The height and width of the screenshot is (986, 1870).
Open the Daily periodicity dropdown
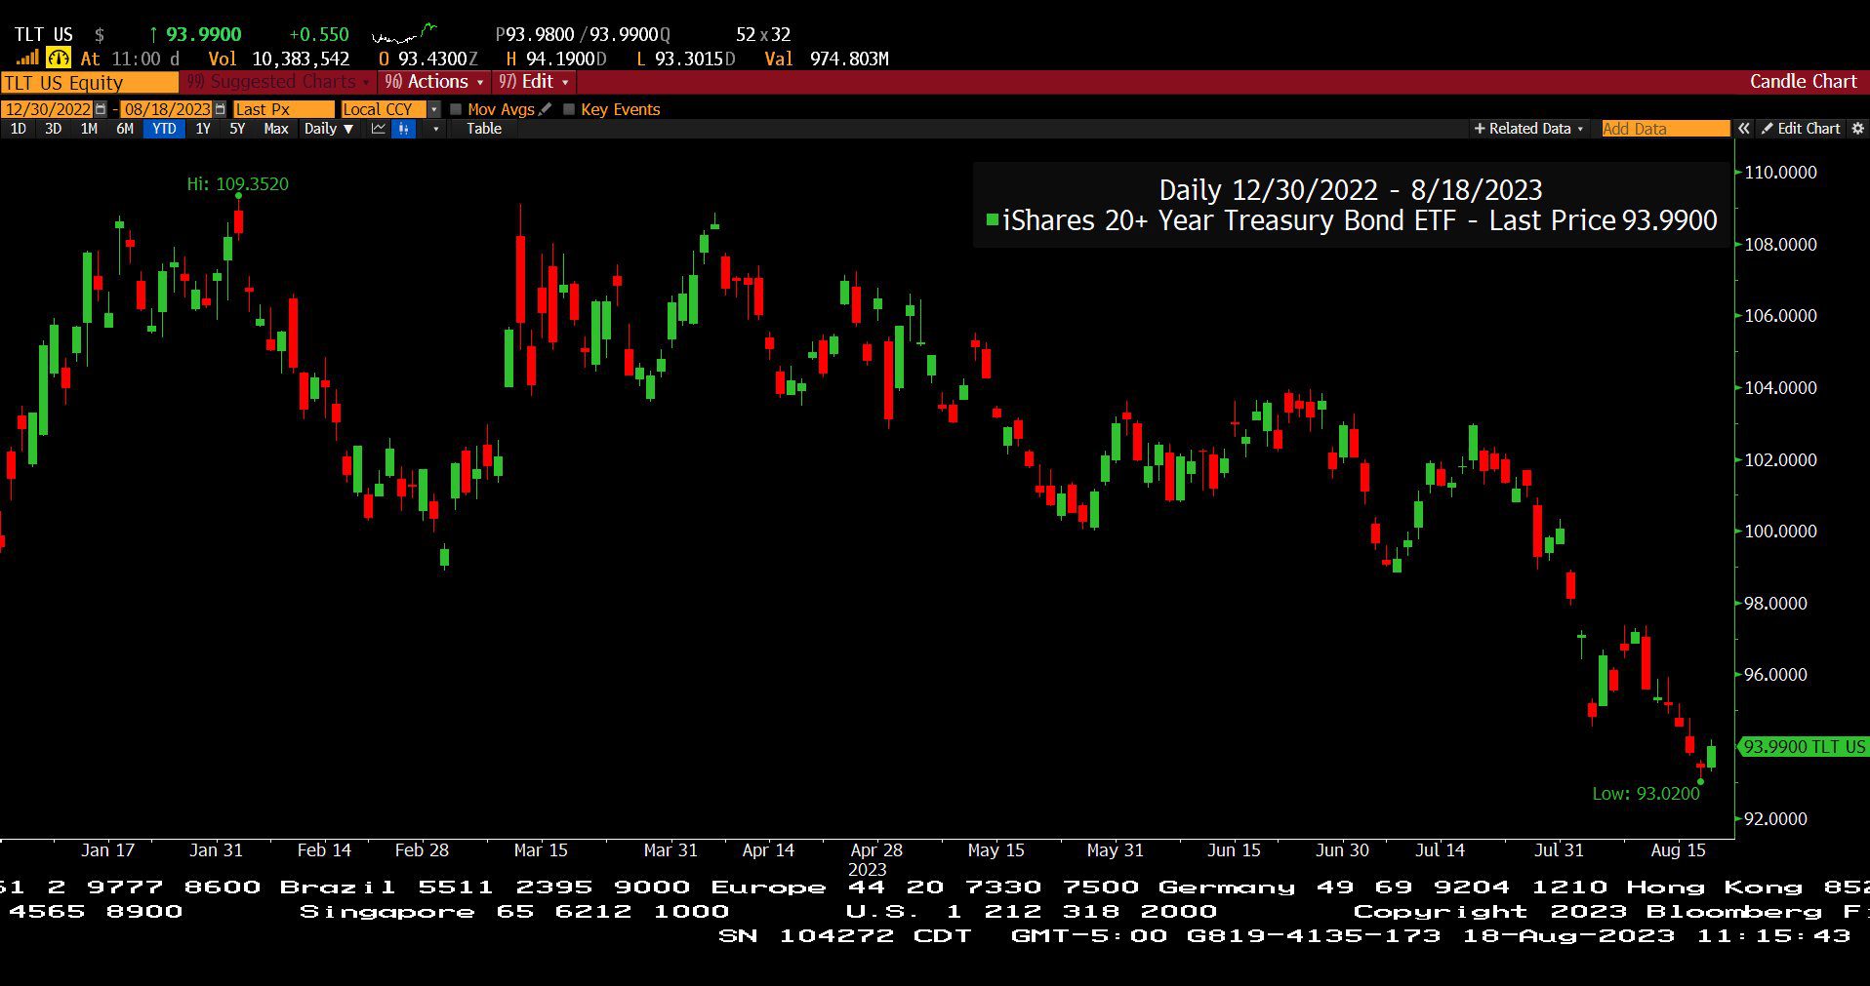329,129
